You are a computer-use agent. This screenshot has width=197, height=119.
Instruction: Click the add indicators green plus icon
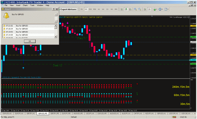point(154,9)
